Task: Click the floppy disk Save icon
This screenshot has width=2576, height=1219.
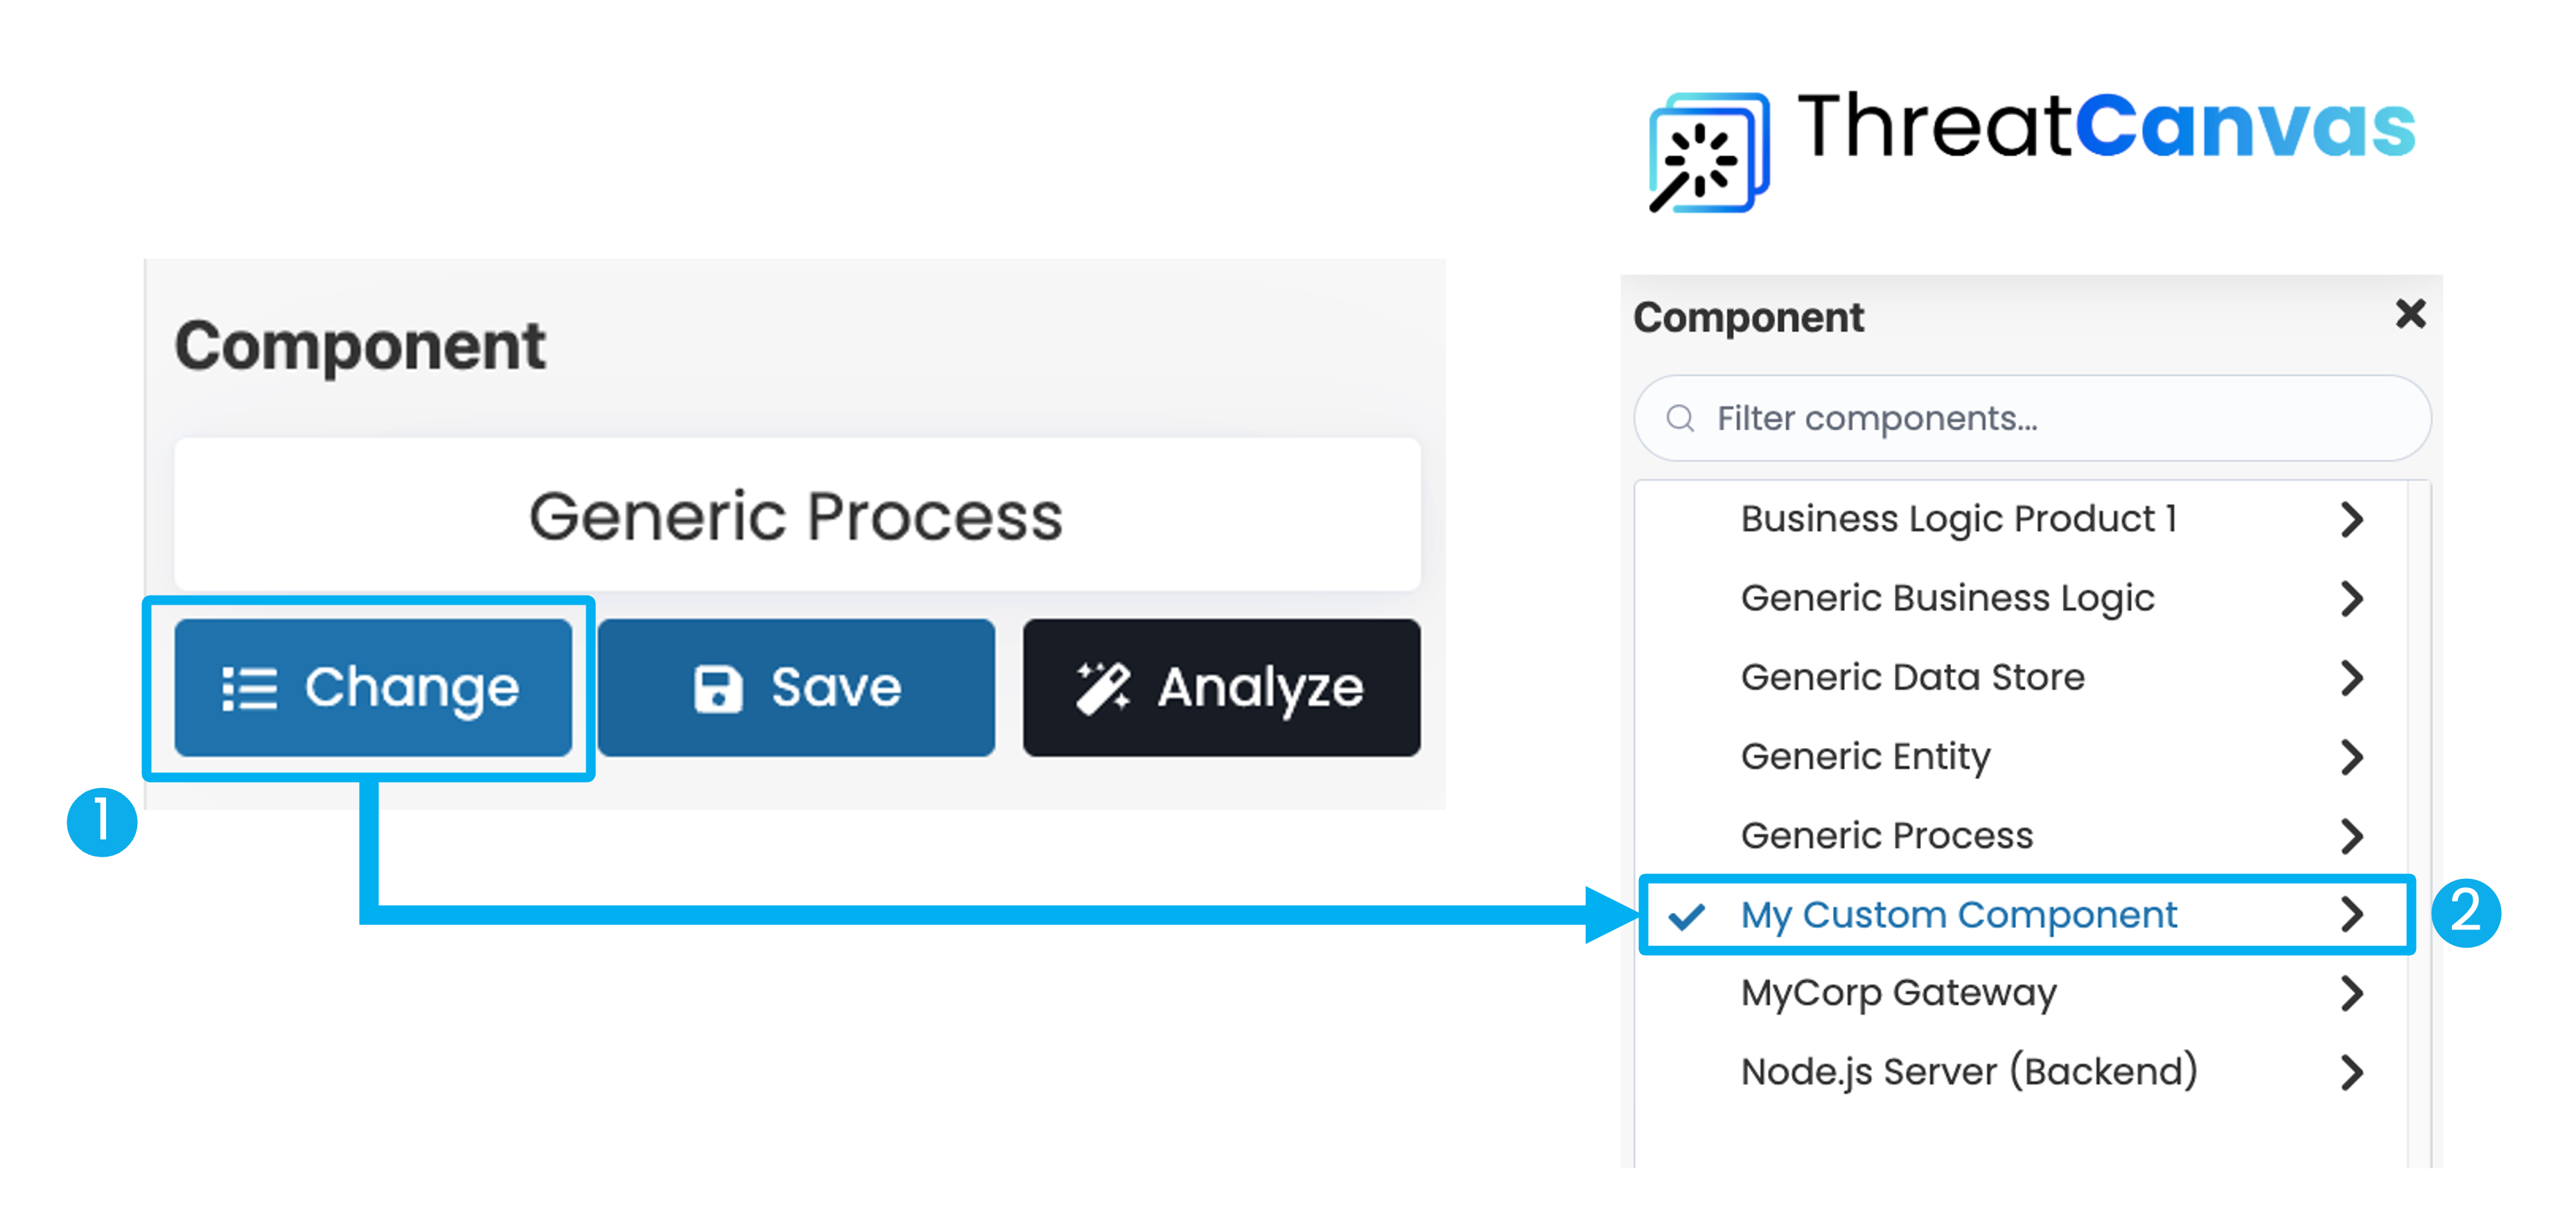Action: (717, 688)
